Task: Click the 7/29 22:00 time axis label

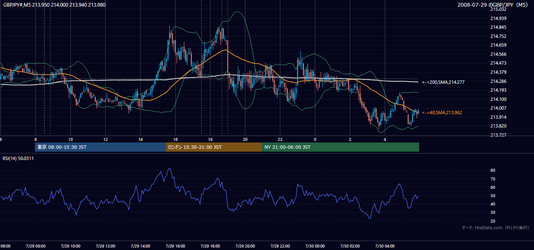Action: tap(280, 246)
